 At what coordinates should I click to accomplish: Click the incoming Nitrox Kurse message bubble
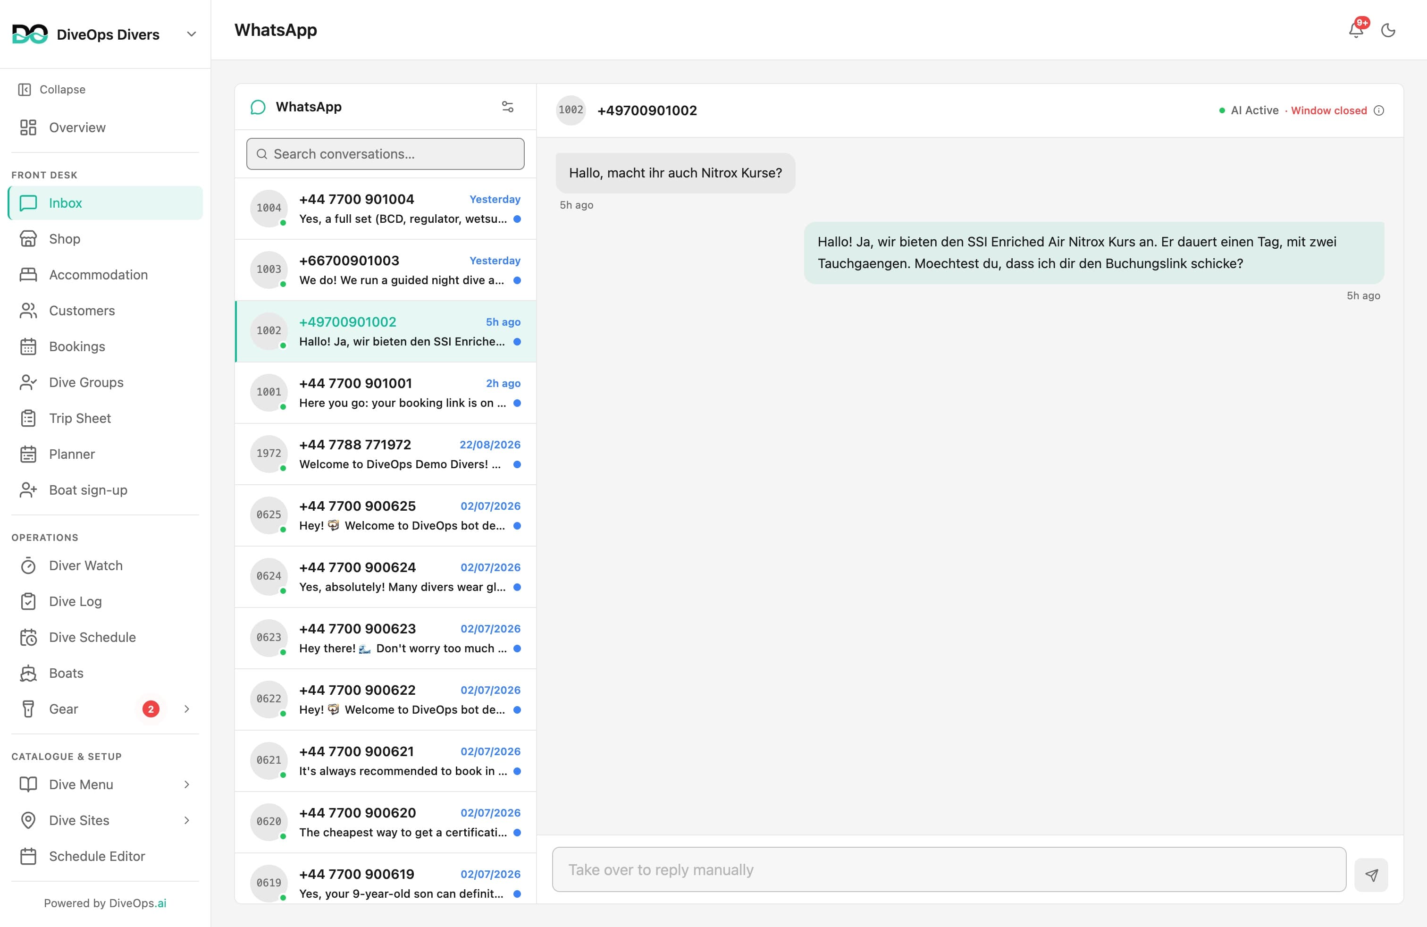pos(675,173)
